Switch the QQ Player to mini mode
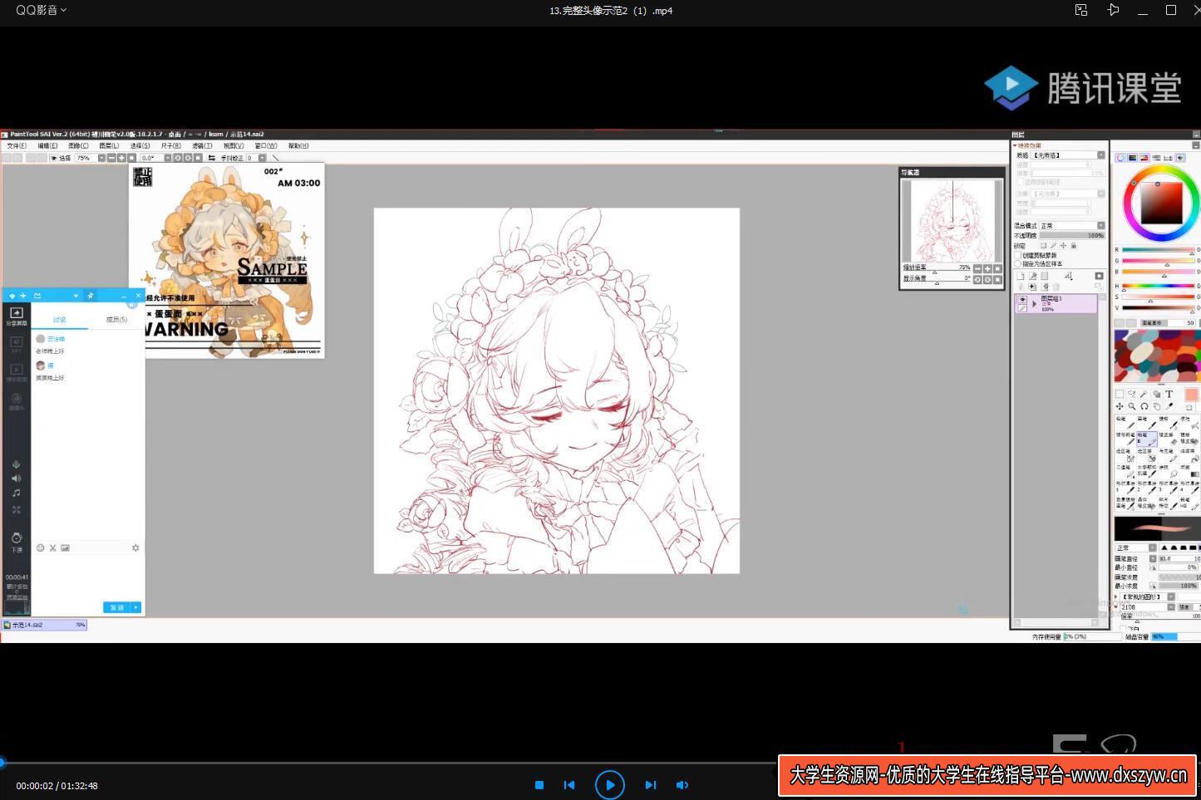The height and width of the screenshot is (800, 1201). point(1080,10)
